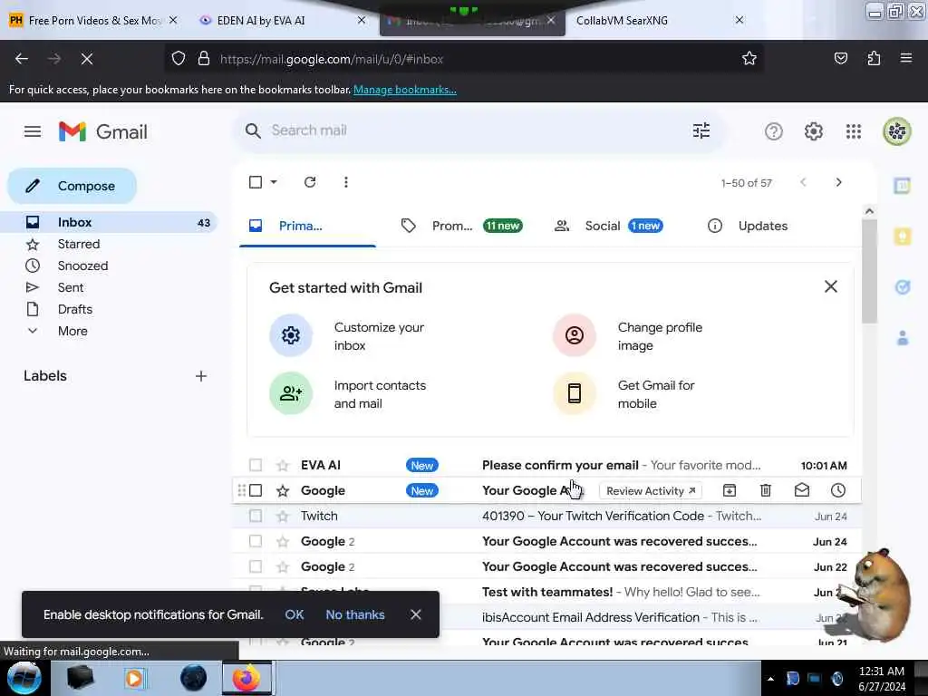The image size is (928, 696).
Task: Open the Firefox Pocket save icon
Action: pos(840,59)
